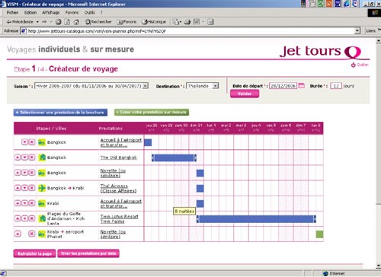
Task: Click the Liens links bar label
Action: point(370,30)
